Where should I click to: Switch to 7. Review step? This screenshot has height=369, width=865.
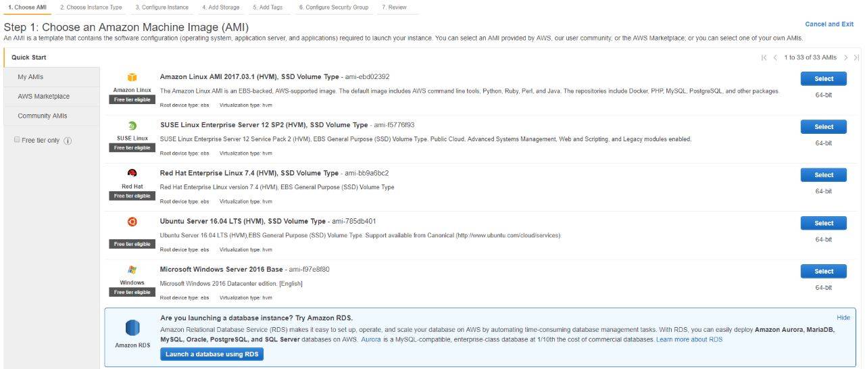point(394,7)
